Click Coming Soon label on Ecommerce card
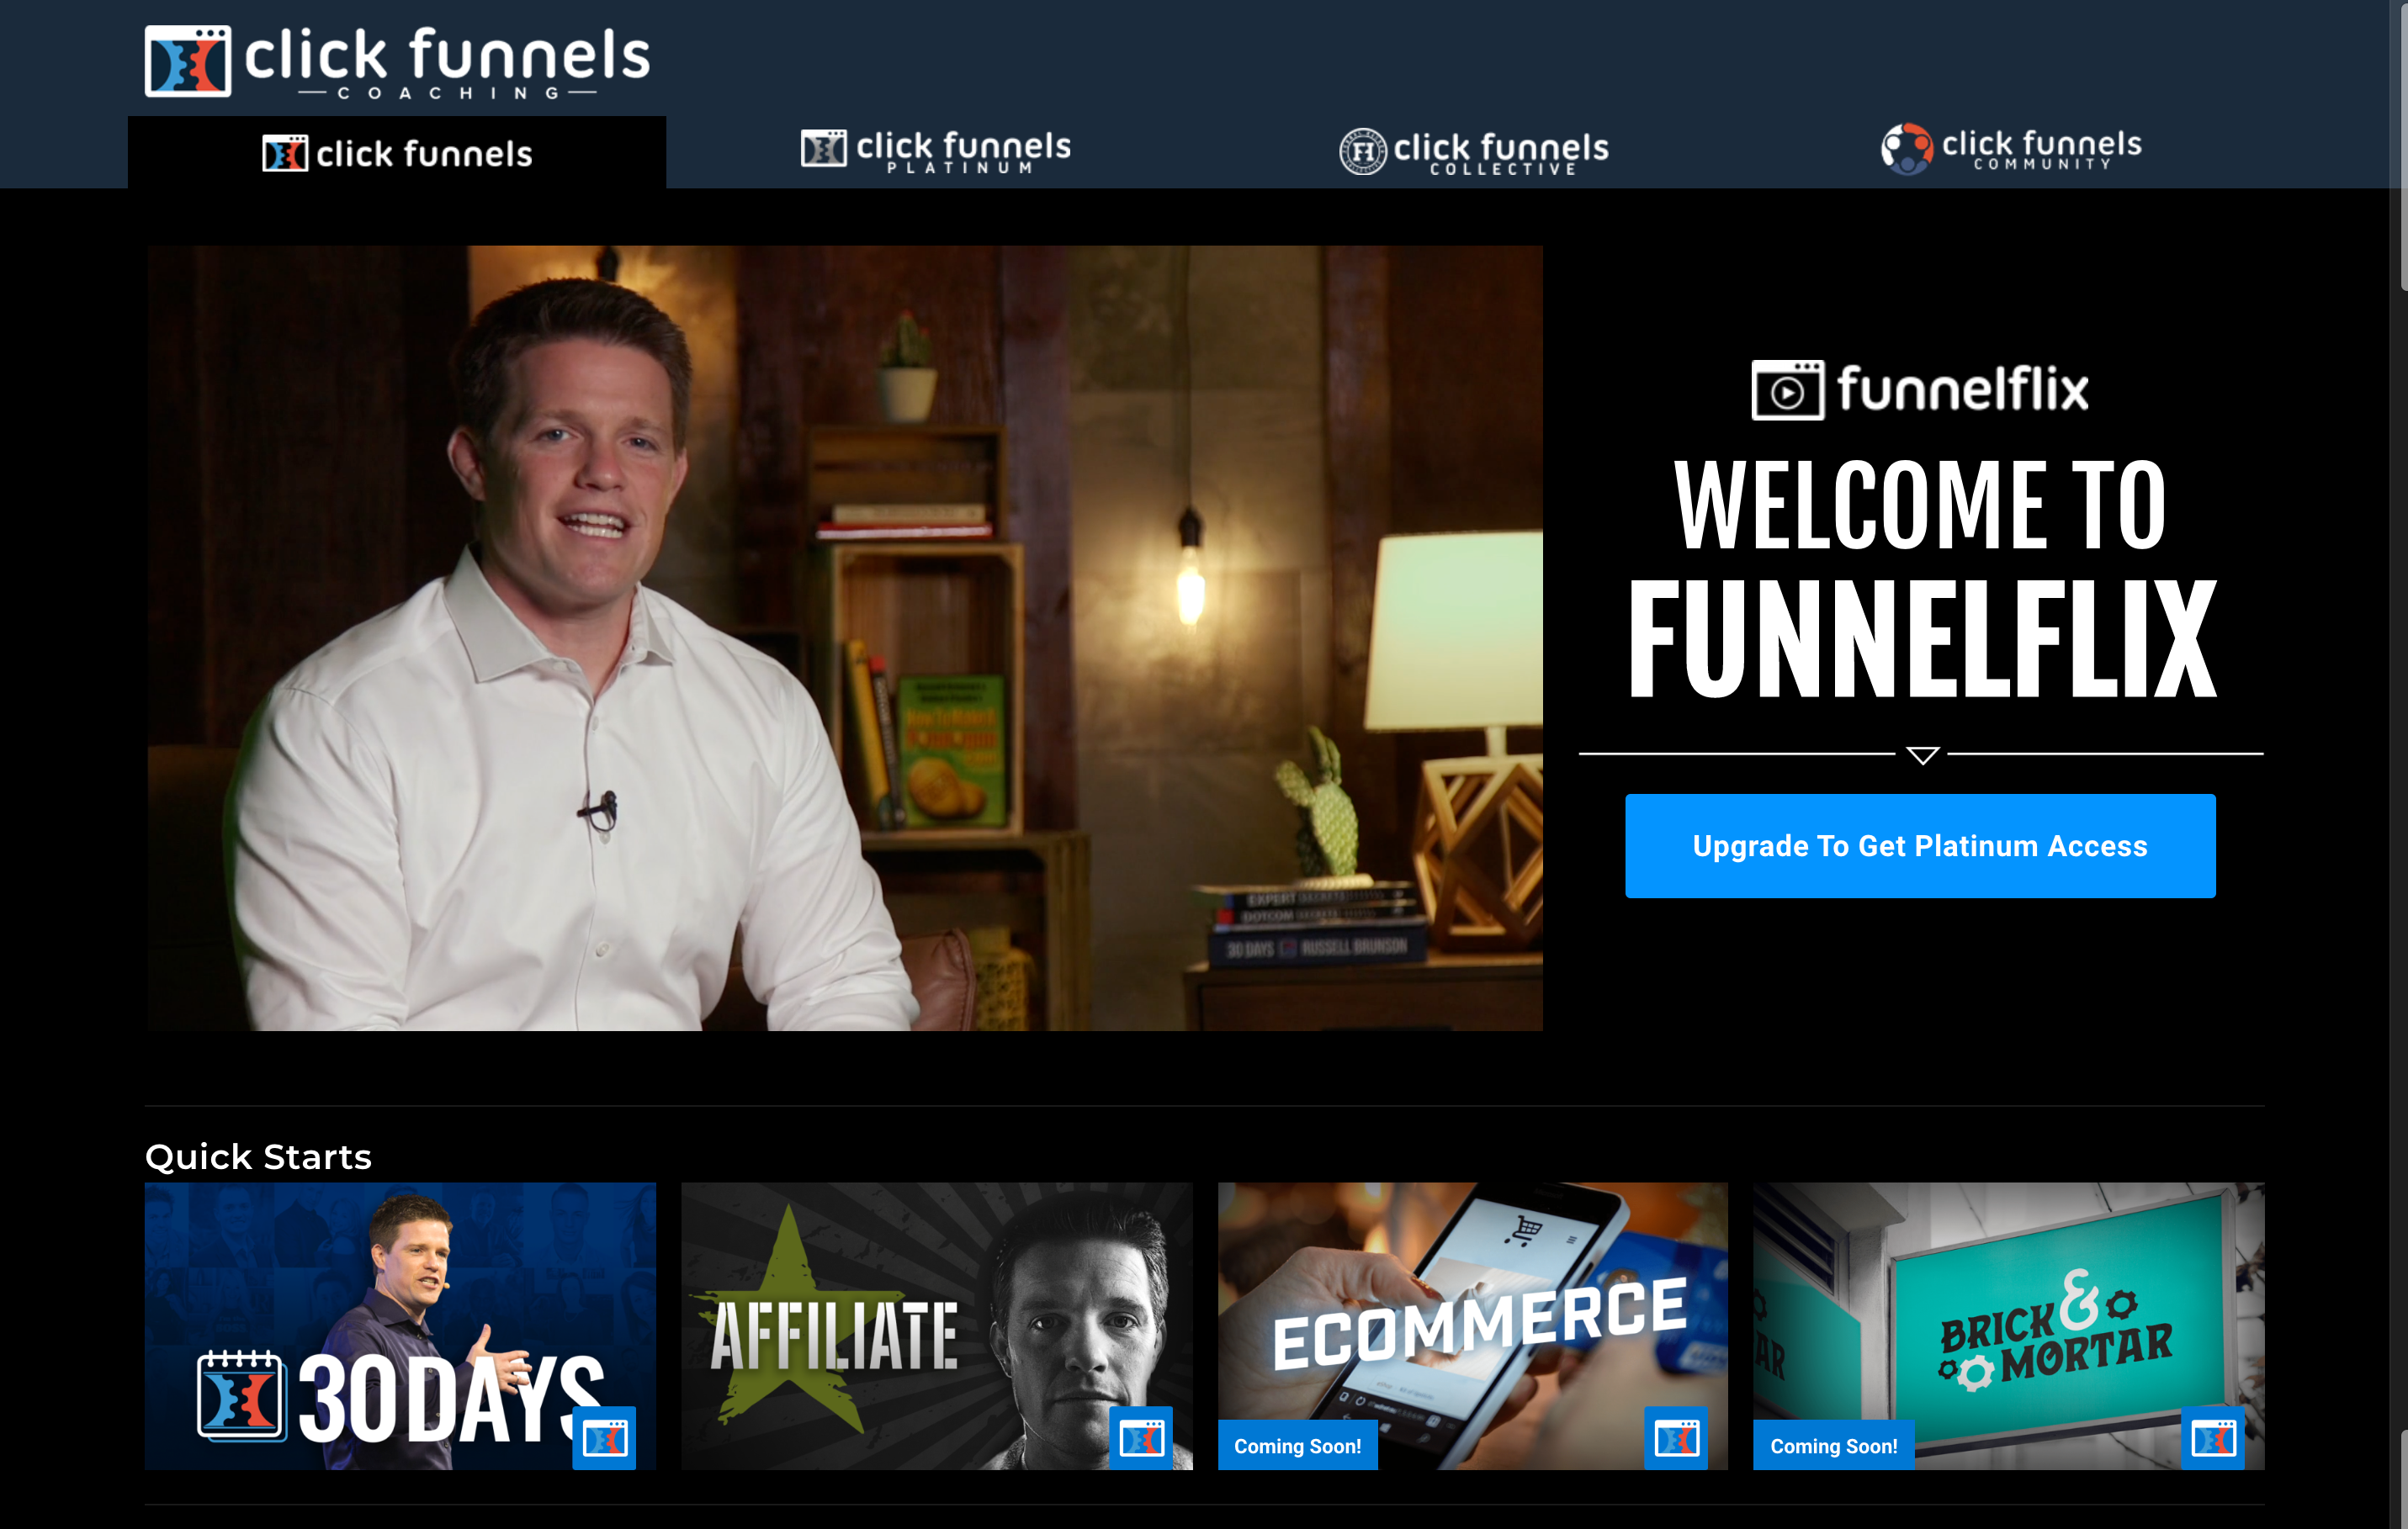The image size is (2408, 1529). pos(1297,1445)
